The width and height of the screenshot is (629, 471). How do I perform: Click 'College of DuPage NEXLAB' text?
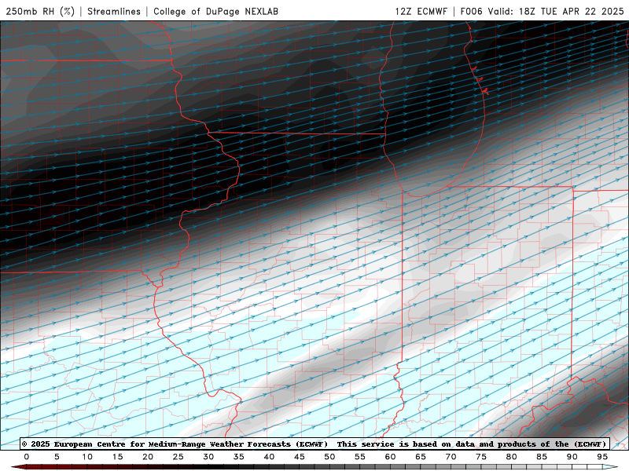215,11
